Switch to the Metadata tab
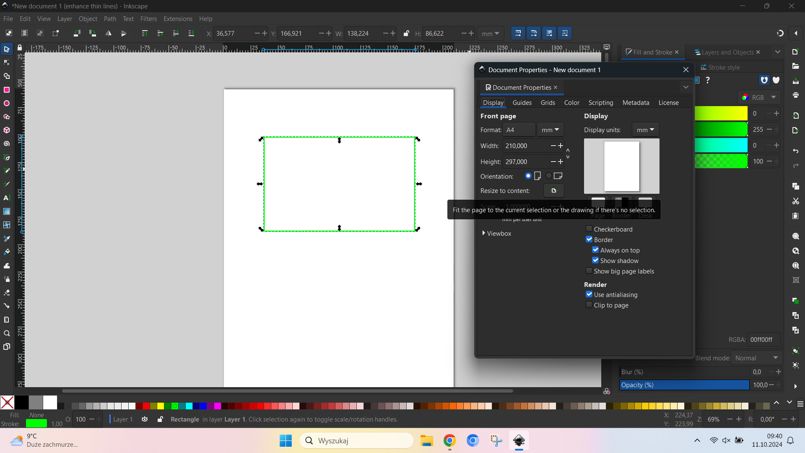 tap(636, 102)
